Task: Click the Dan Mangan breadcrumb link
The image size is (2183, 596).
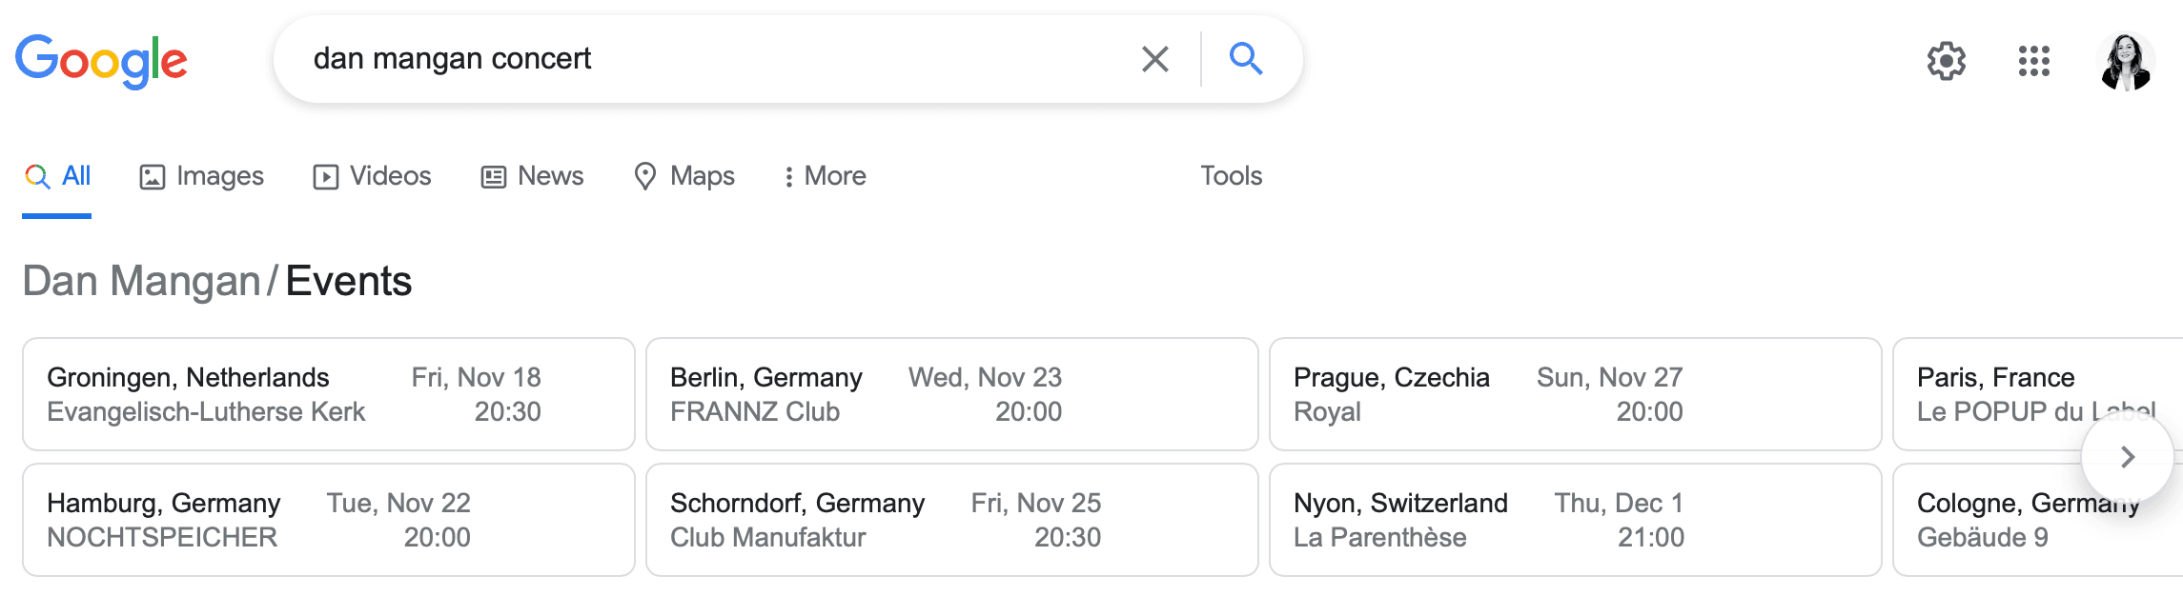Action: 141,281
